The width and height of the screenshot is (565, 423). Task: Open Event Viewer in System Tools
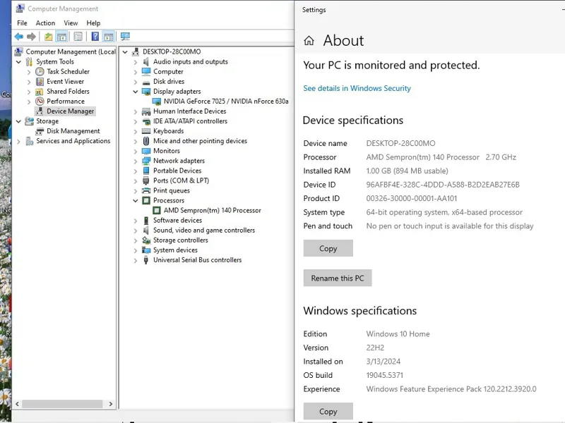point(65,82)
